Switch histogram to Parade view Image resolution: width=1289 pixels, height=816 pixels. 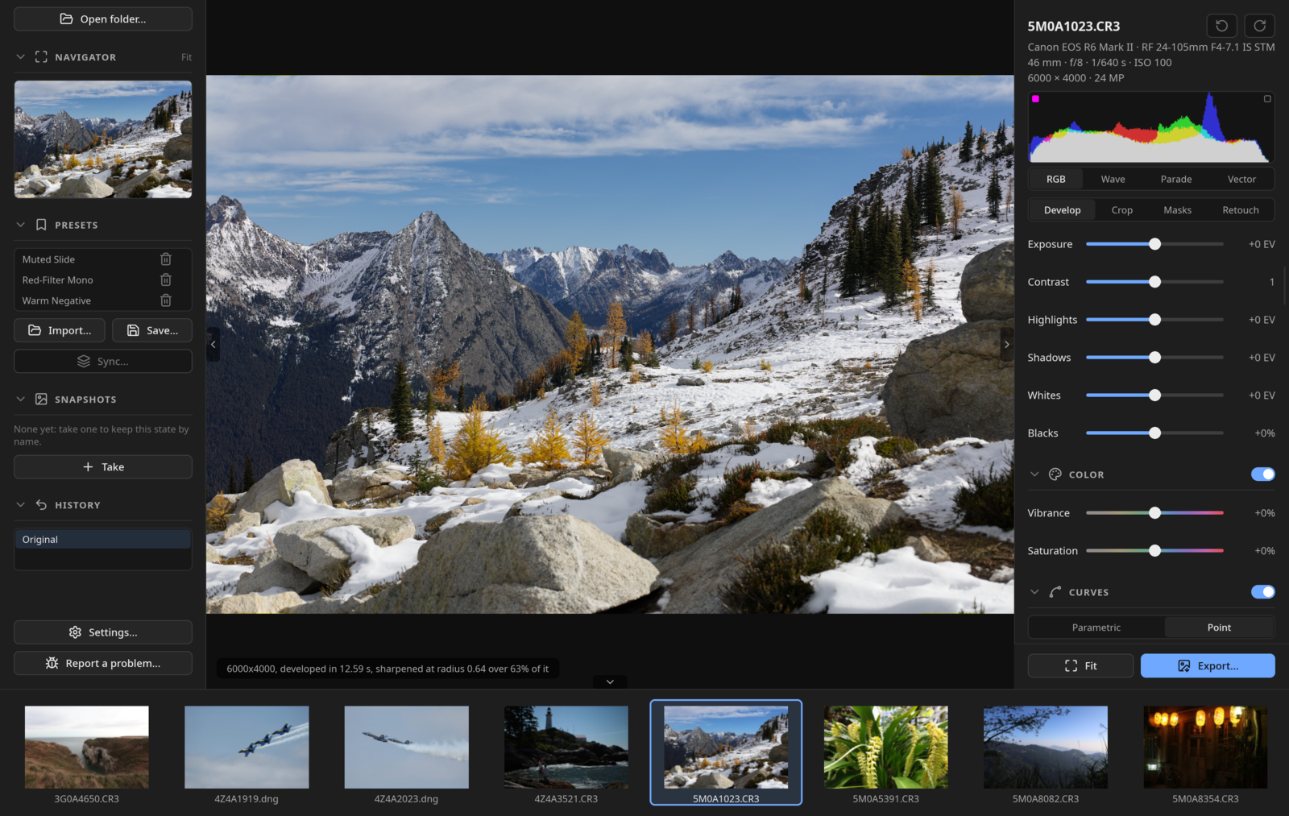(1176, 179)
